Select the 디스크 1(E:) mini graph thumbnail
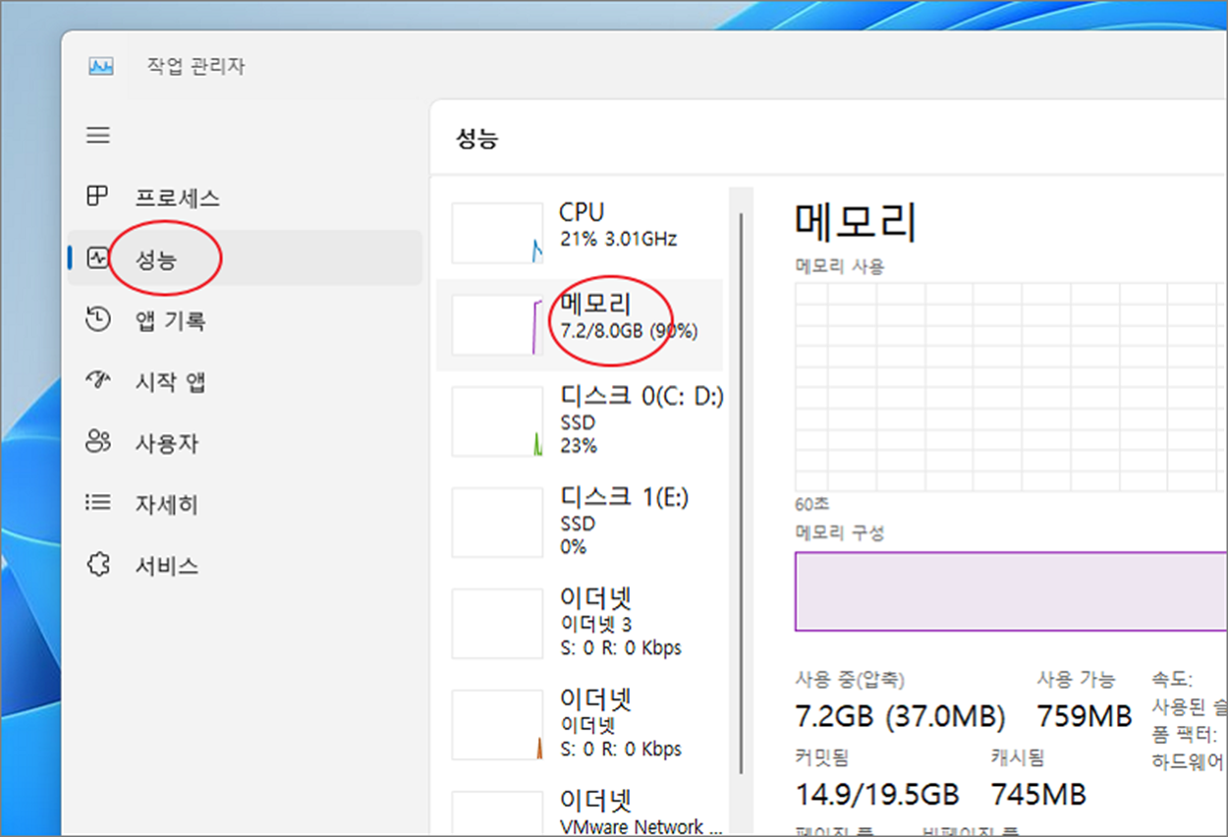Screen dimensions: 1228x837 coord(497,522)
